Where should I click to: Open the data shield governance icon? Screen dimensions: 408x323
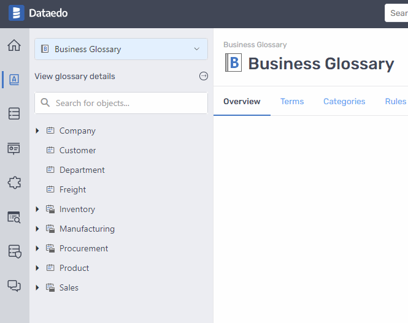[x=13, y=251]
